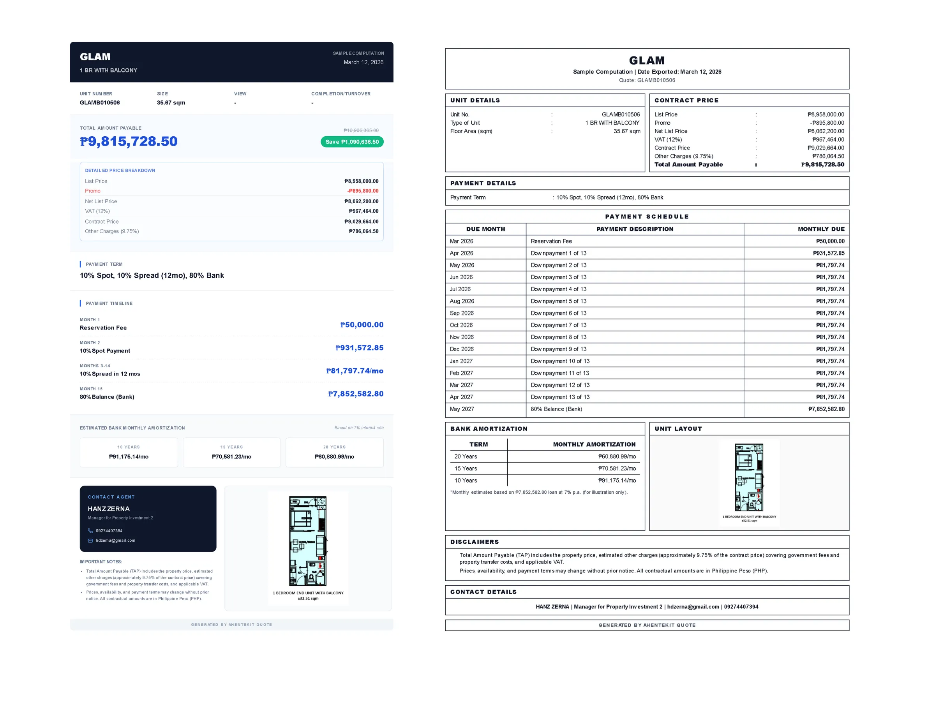Click the Detailed Price Breakdown heading
The width and height of the screenshot is (935, 701).
120,171
